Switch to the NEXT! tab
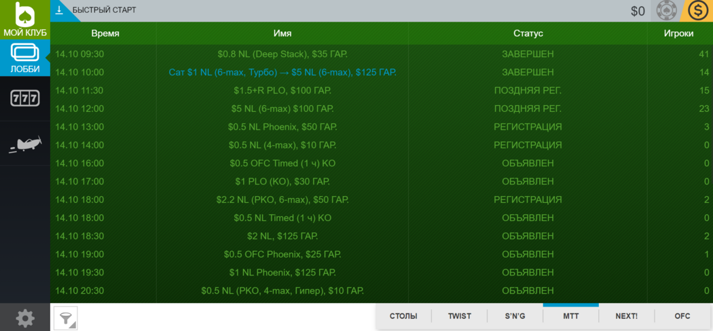This screenshot has height=331, width=713. (x=626, y=317)
